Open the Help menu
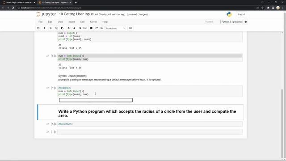Image resolution: width=286 pixels, height=161 pixels. coord(105,22)
